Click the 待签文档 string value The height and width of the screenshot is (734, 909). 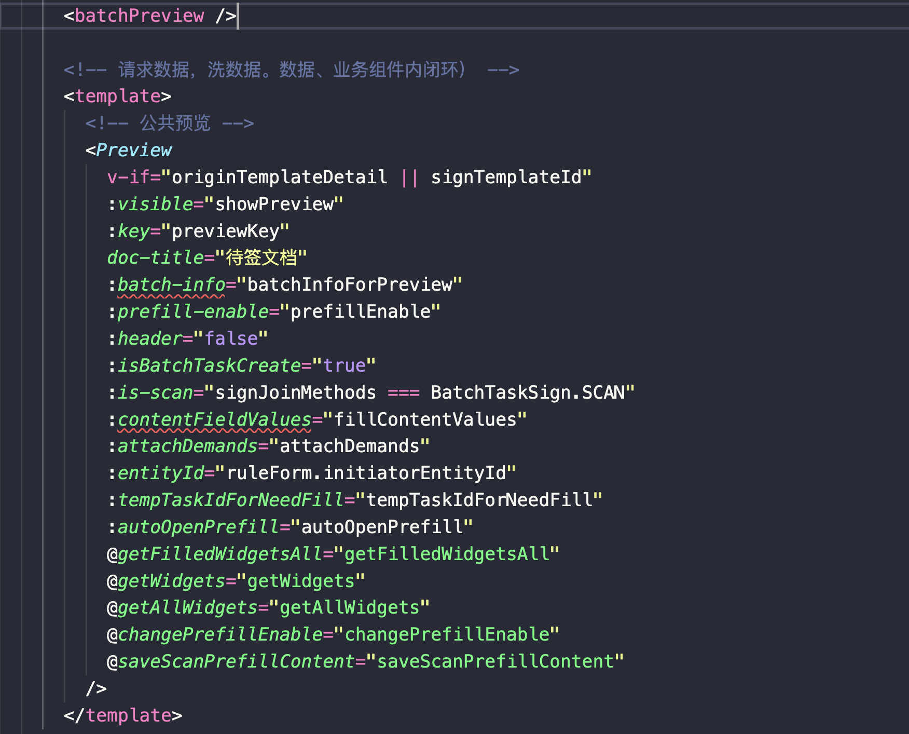pos(261,257)
